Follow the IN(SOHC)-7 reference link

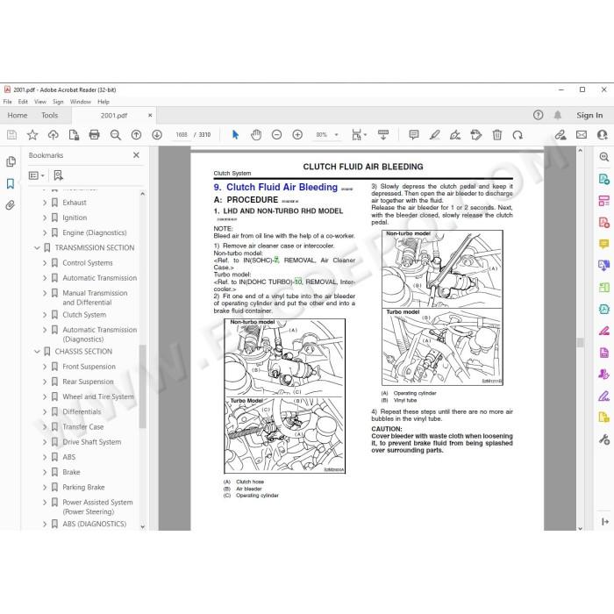[x=276, y=260]
